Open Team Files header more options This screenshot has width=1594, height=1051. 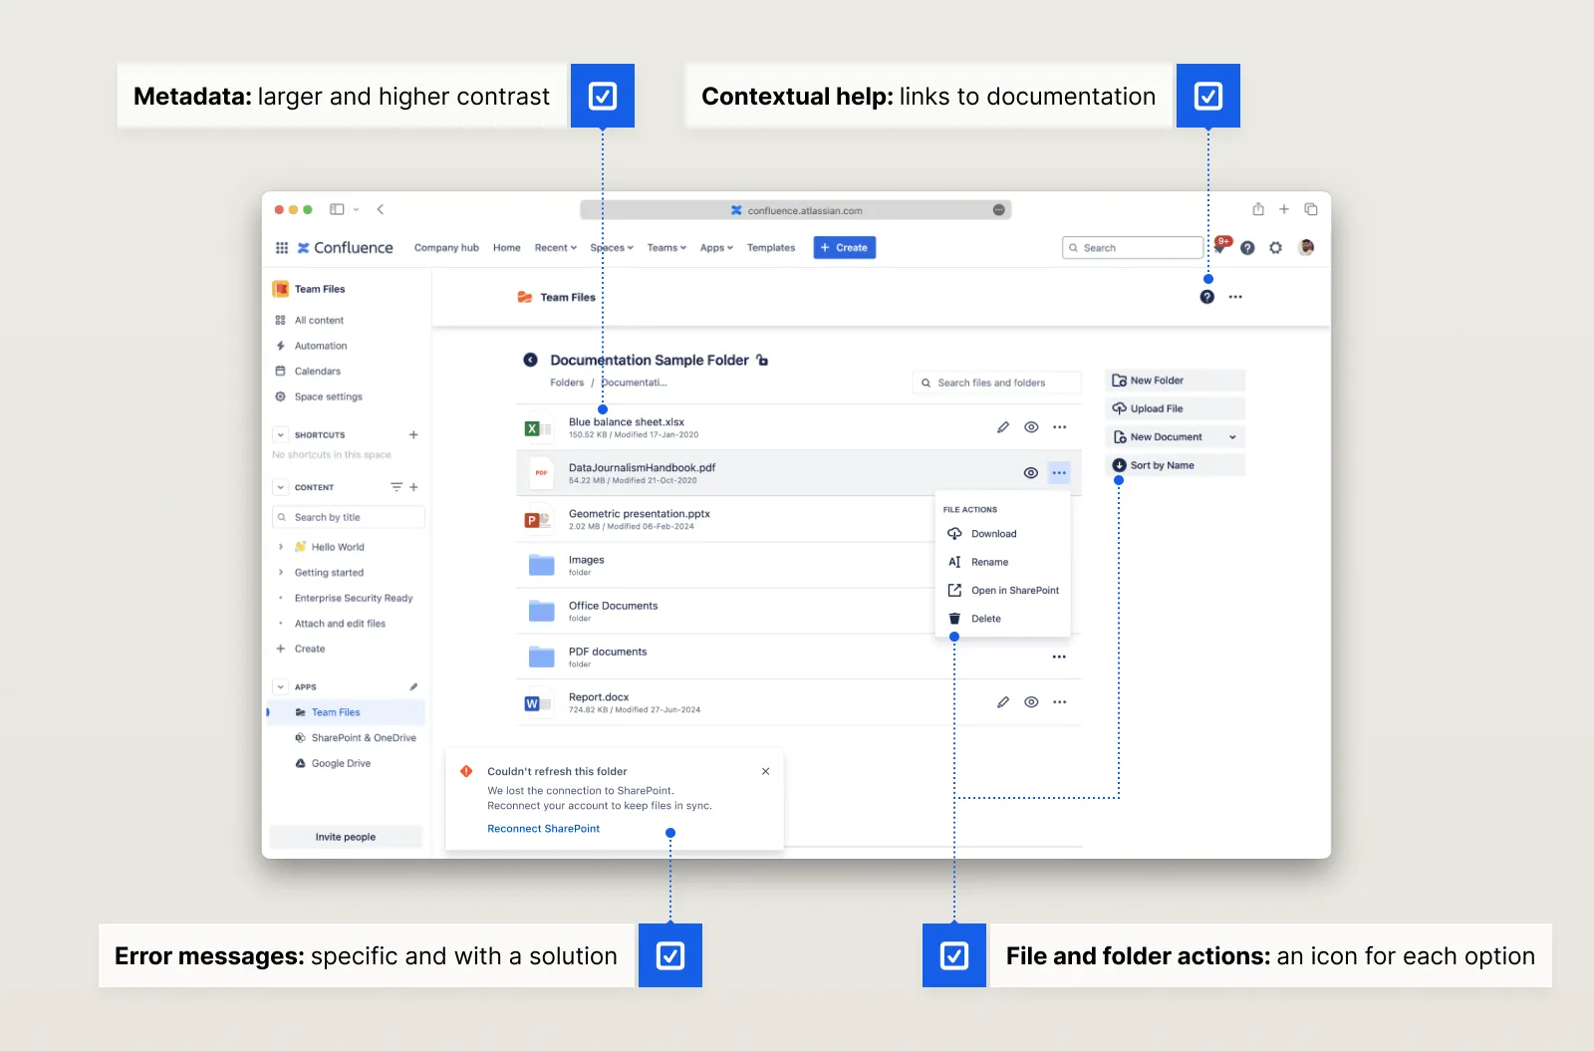[x=1235, y=297]
